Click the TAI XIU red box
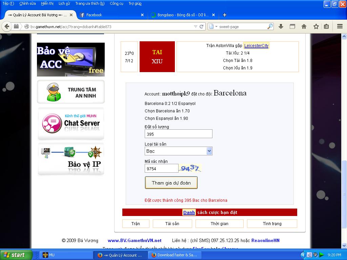This screenshot has height=260, width=347. pyautogui.click(x=157, y=57)
